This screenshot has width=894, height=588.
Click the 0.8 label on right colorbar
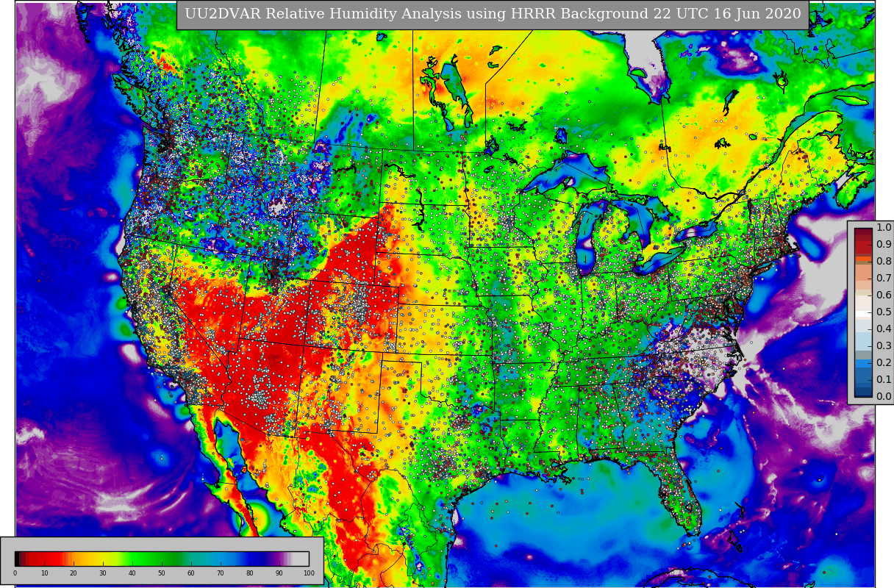pyautogui.click(x=884, y=262)
